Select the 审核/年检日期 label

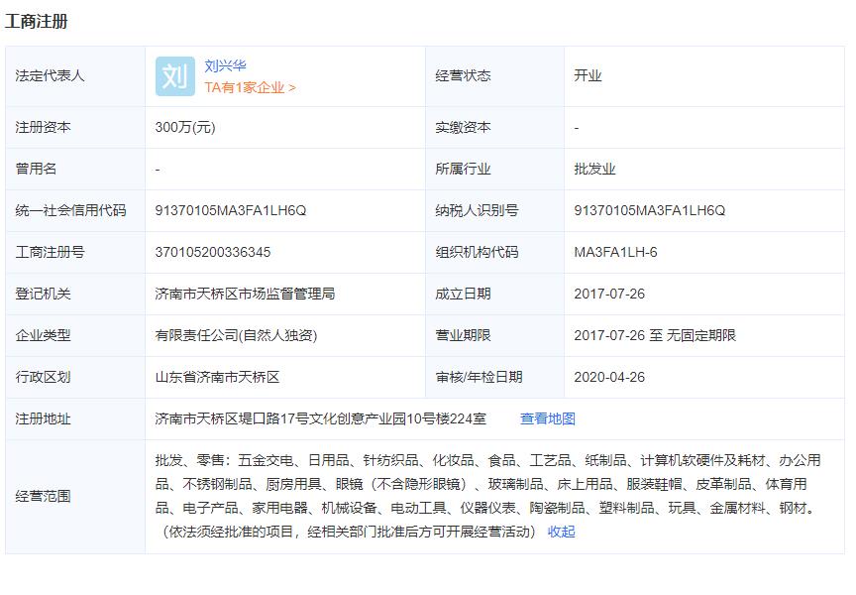tap(479, 377)
